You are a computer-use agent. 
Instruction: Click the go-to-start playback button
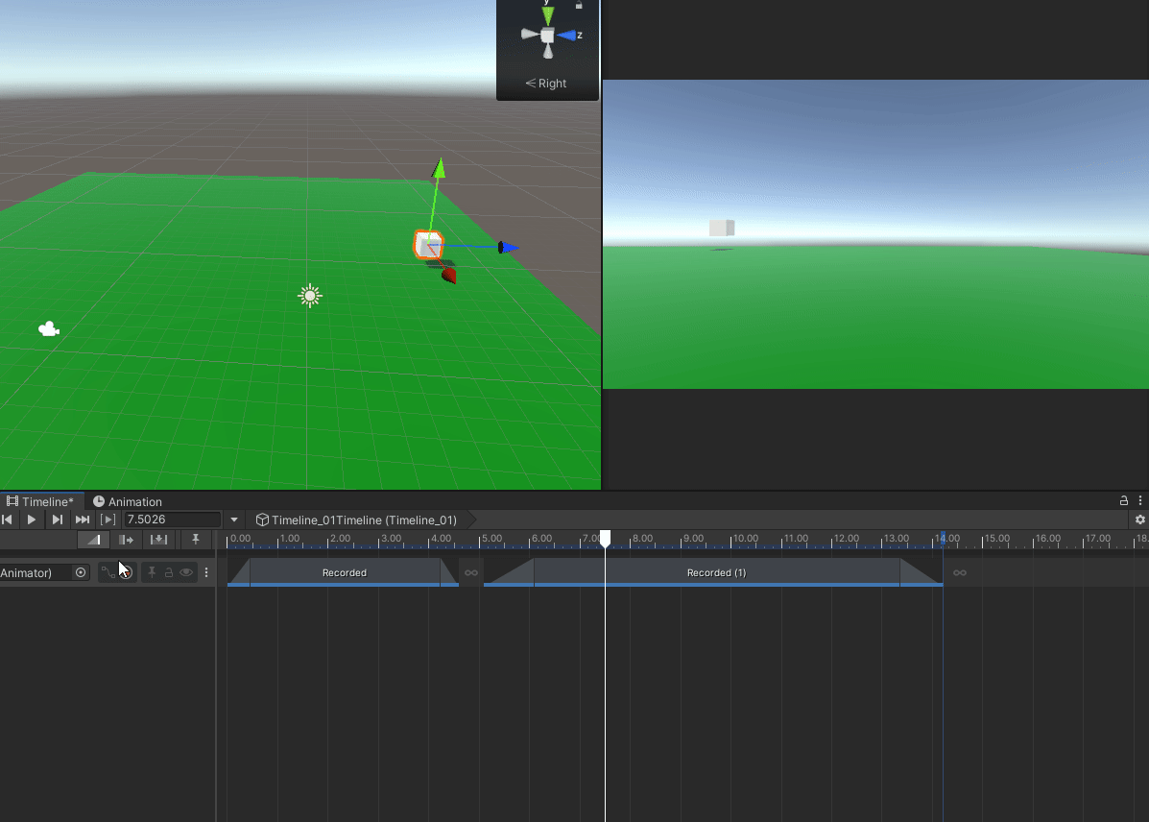pyautogui.click(x=8, y=519)
